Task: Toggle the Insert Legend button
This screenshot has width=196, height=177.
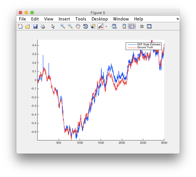Action: click(x=132, y=26)
